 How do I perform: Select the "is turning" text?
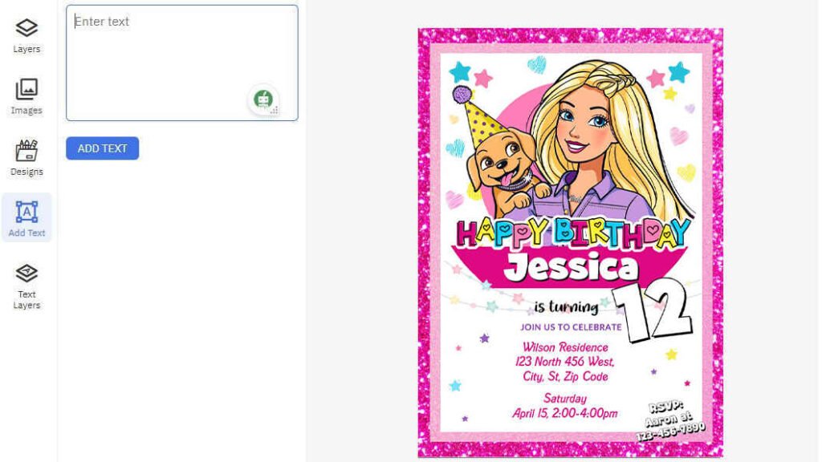[566, 307]
